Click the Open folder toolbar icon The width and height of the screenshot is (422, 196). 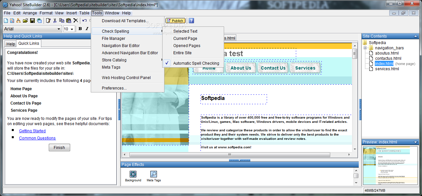coord(25,21)
